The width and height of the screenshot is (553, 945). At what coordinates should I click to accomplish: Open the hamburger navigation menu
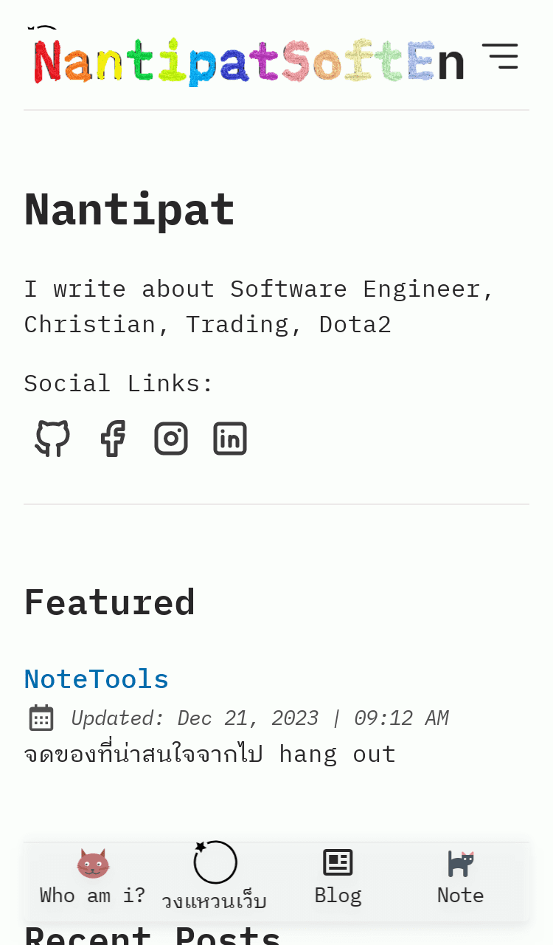tap(500, 57)
